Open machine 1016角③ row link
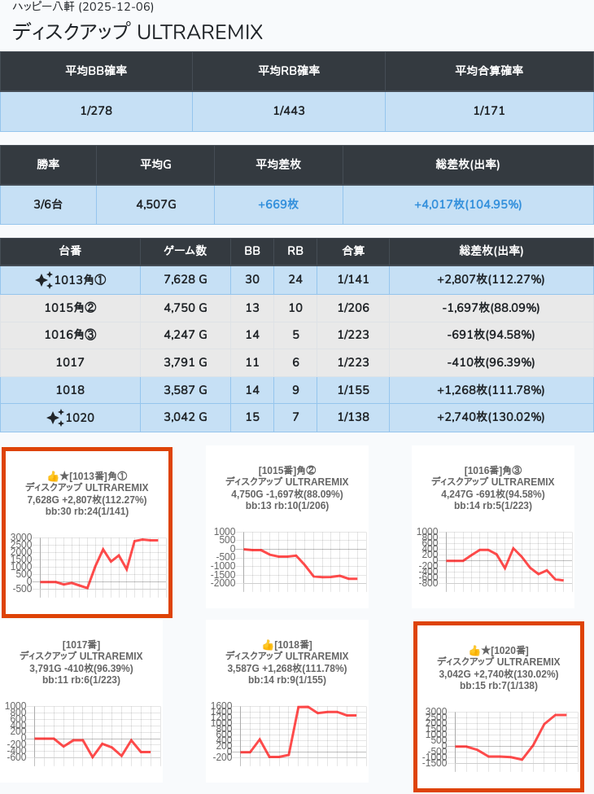This screenshot has width=594, height=794. click(x=70, y=335)
